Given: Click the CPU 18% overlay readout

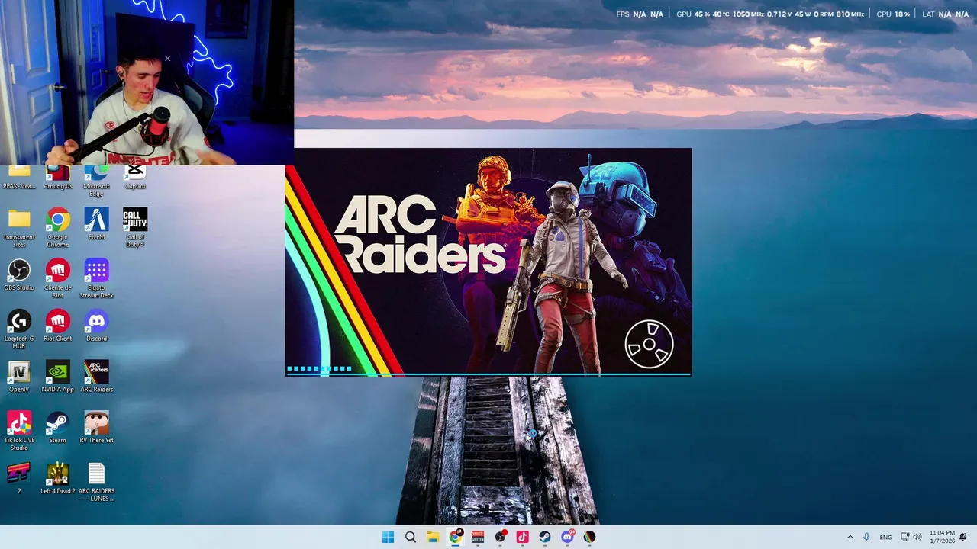Looking at the screenshot, I should pos(893,14).
